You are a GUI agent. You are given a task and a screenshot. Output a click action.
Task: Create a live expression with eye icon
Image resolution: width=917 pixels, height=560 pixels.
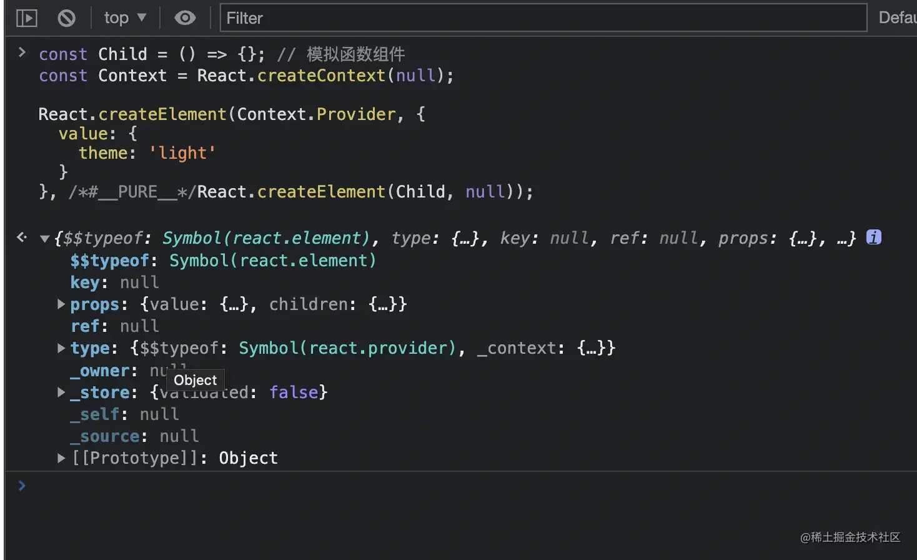point(185,18)
